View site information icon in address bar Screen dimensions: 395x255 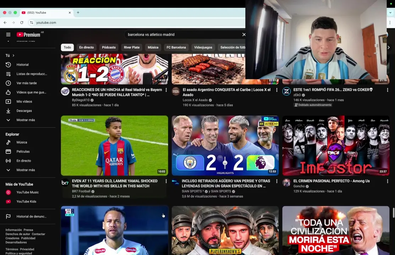pos(32,23)
